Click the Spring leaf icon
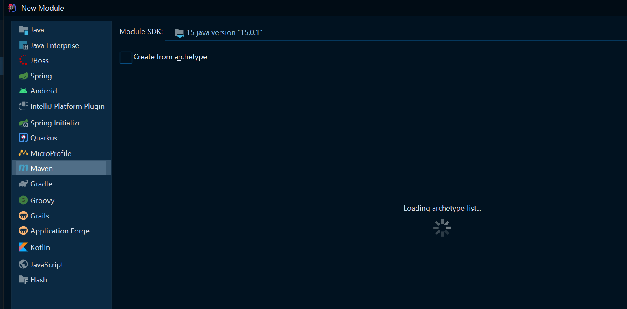This screenshot has height=309, width=627. [x=24, y=76]
